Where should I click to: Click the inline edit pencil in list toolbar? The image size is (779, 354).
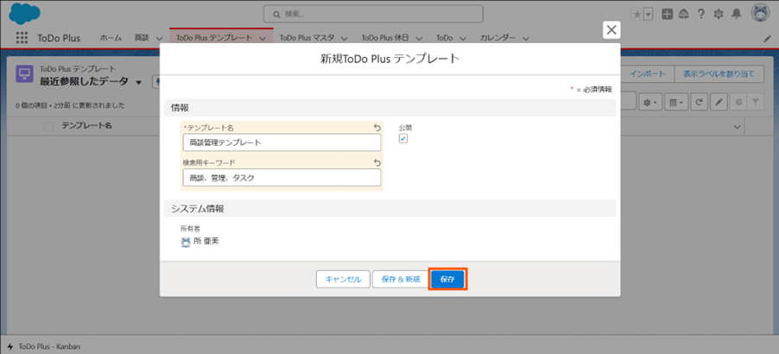click(719, 102)
